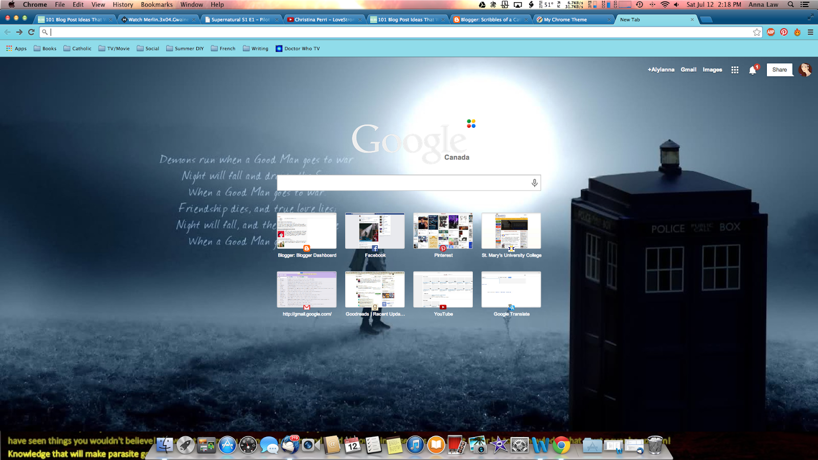Open the History menu
Image resolution: width=818 pixels, height=460 pixels.
click(123, 5)
